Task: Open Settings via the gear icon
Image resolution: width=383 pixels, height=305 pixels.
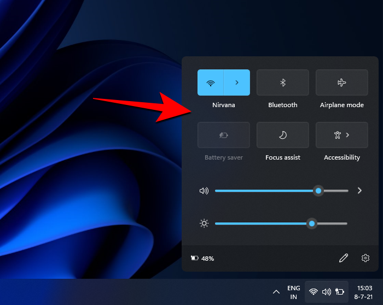Action: click(365, 259)
